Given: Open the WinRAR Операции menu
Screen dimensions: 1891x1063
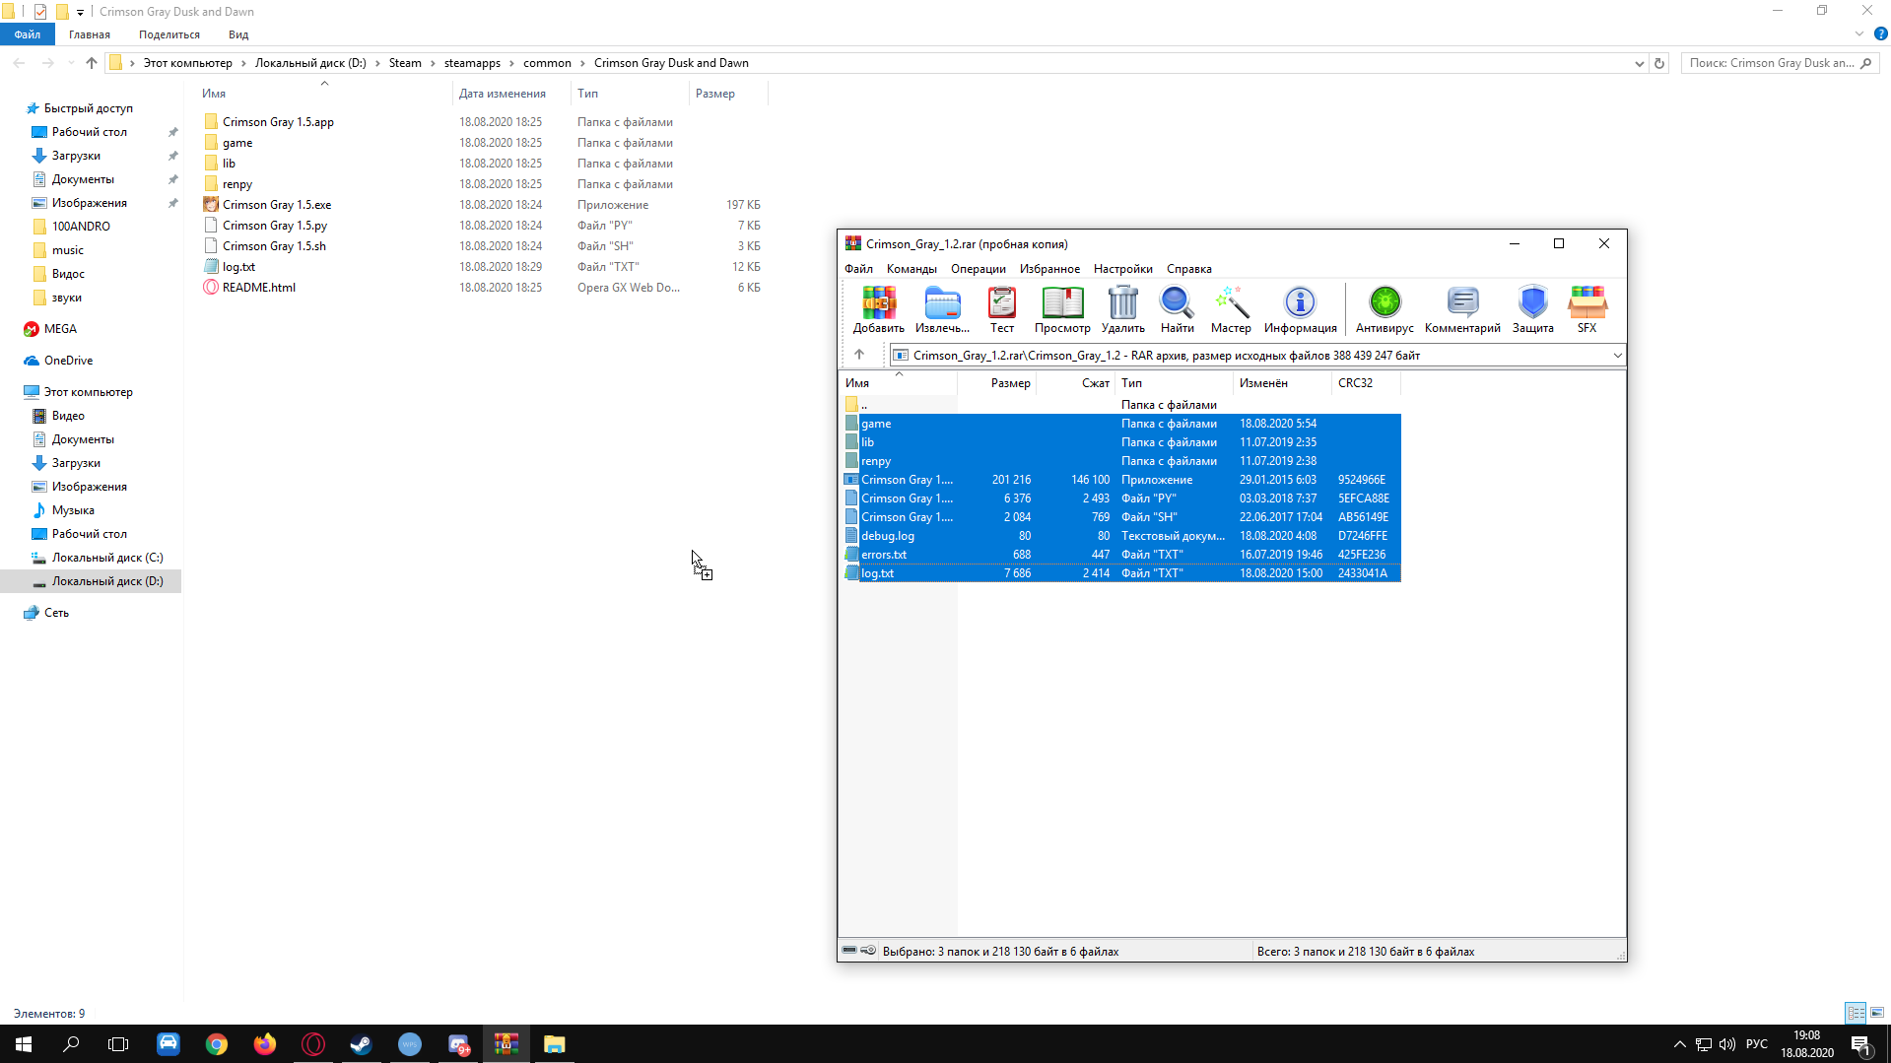Looking at the screenshot, I should click(979, 269).
